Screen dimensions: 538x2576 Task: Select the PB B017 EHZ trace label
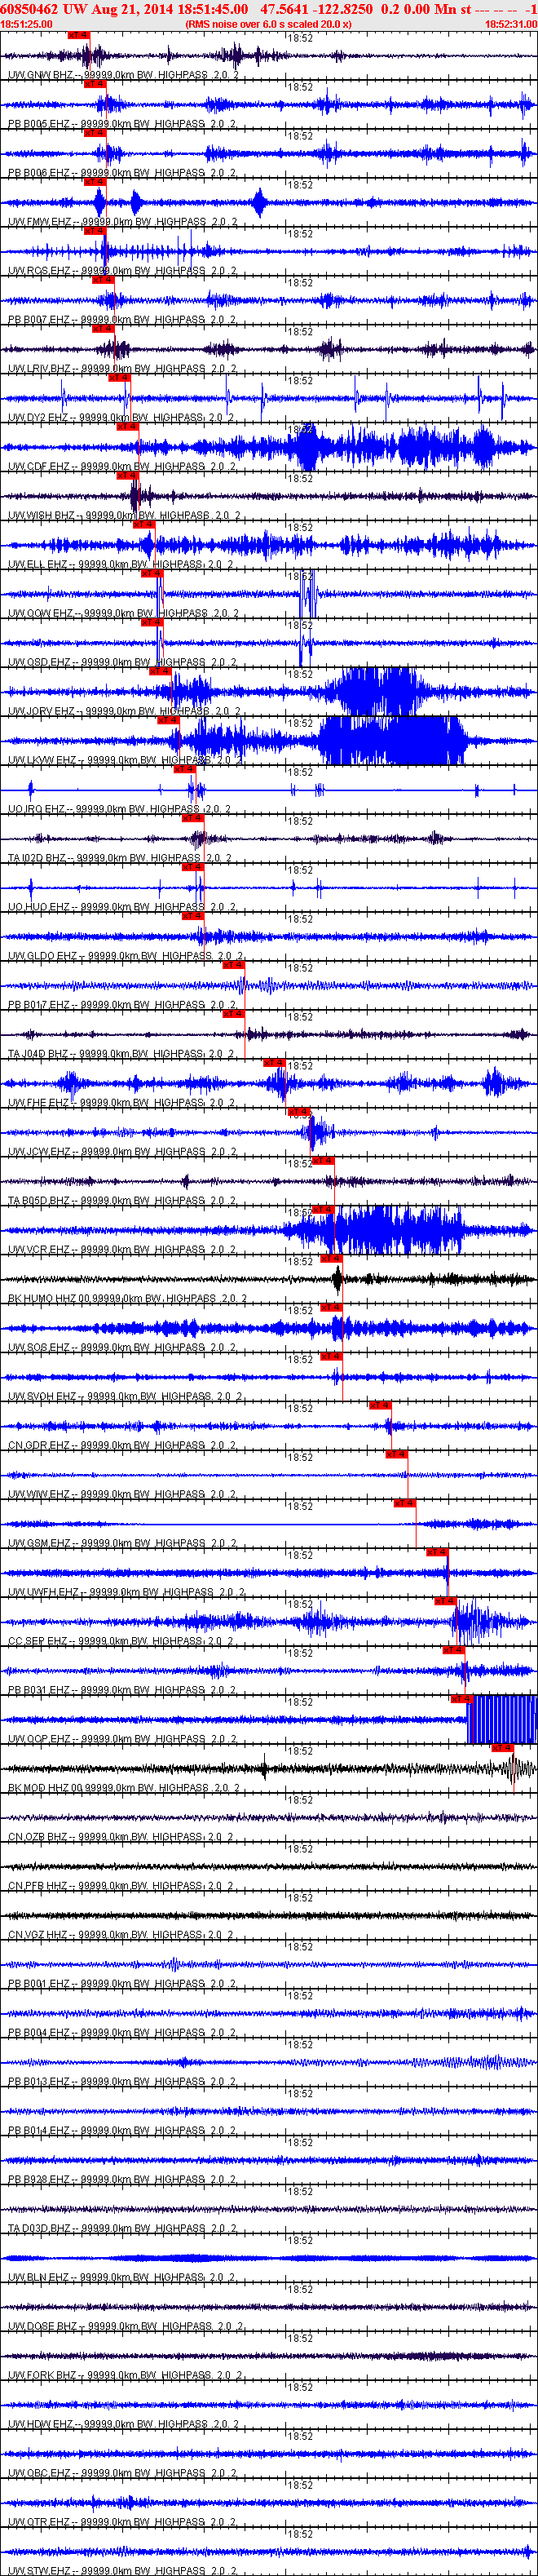(123, 1006)
